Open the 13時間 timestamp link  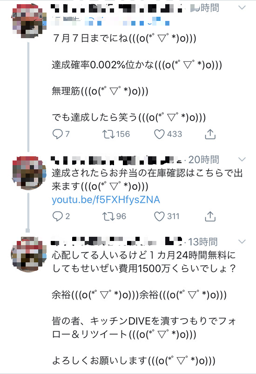click(203, 242)
